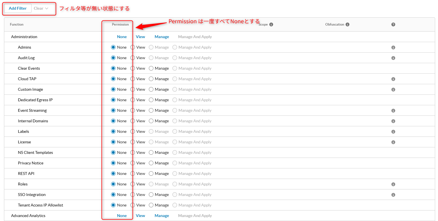Click the Add Filter button
Viewport: 438px width, 221px height.
(17, 8)
